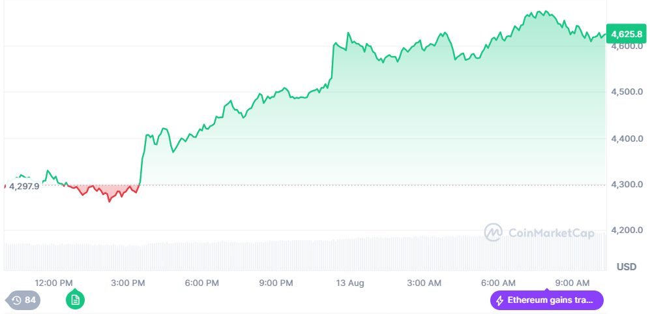Screen dimensions: 650x314
Task: Click the CoinMarketCap logo watermark
Action: [x=539, y=232]
